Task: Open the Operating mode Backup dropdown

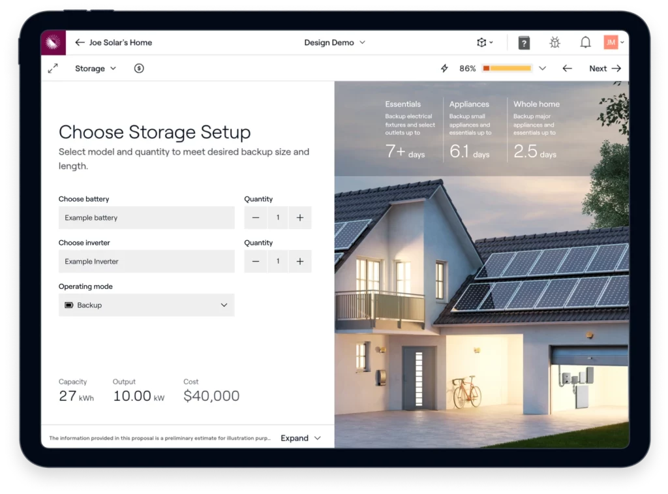Action: coord(147,305)
